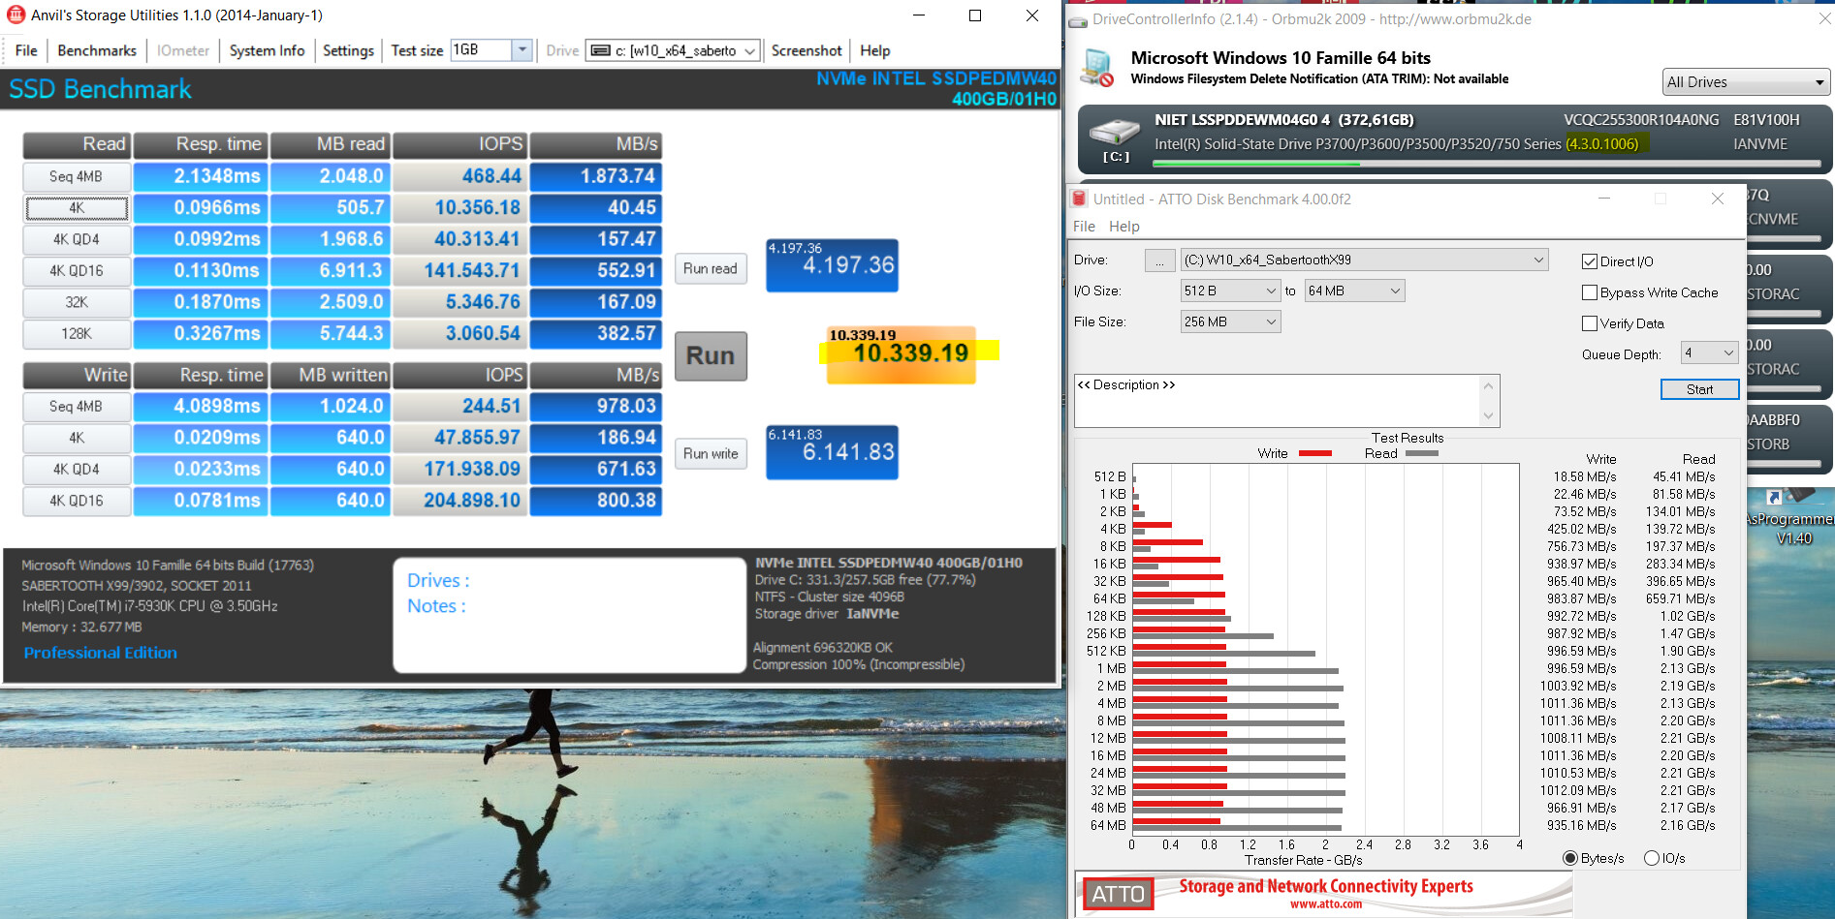Click the Screenshot menu item
Viewport: 1835px width, 919px height.
tap(807, 50)
